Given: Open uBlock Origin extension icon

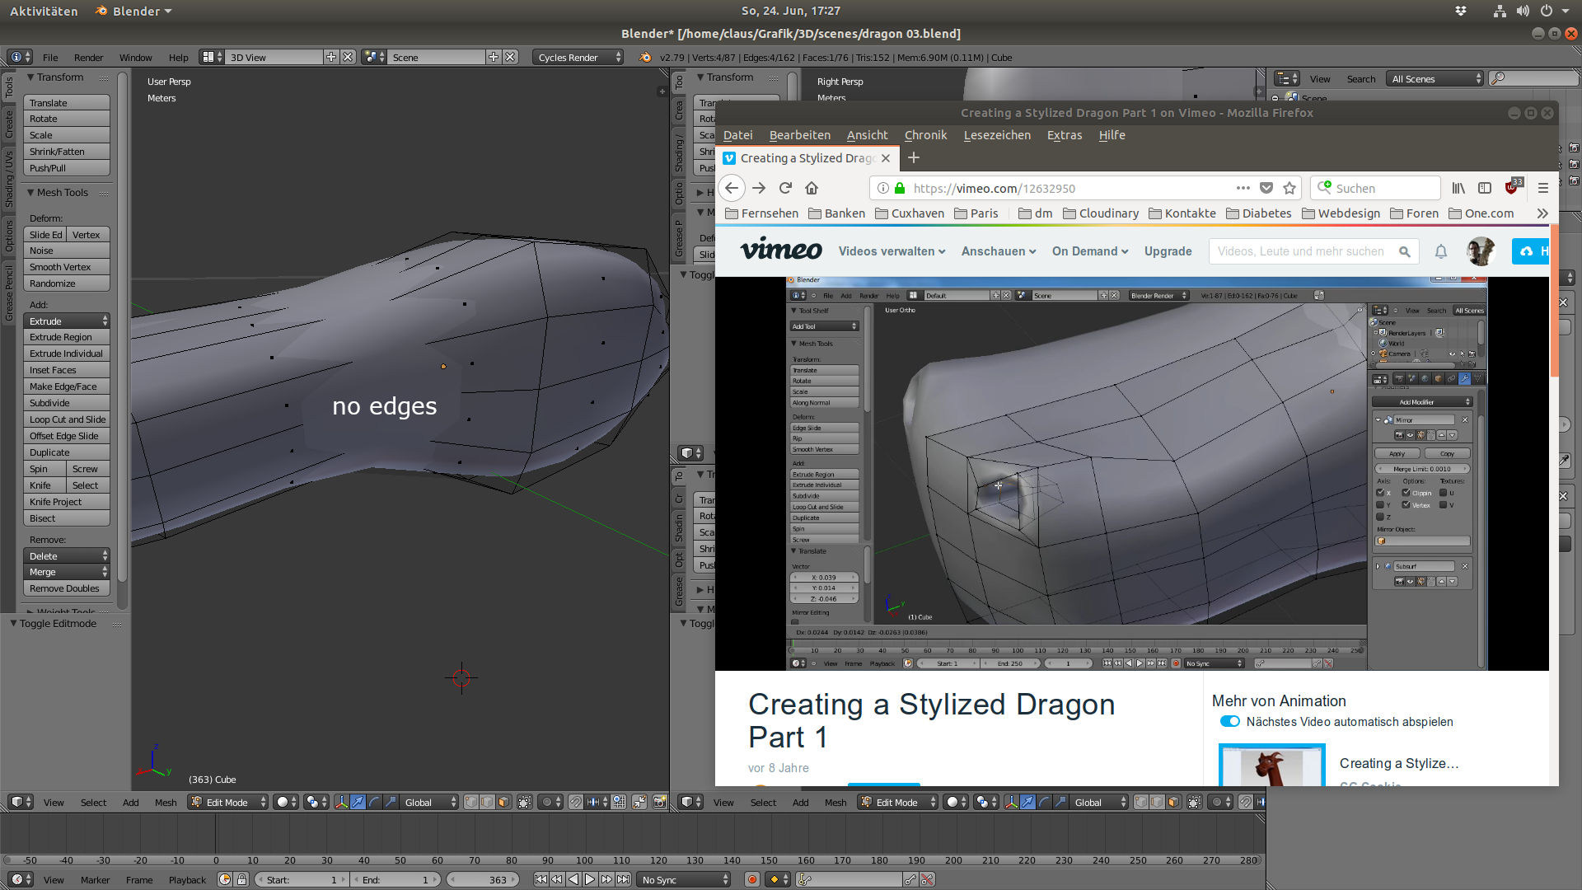Looking at the screenshot, I should 1512,188.
